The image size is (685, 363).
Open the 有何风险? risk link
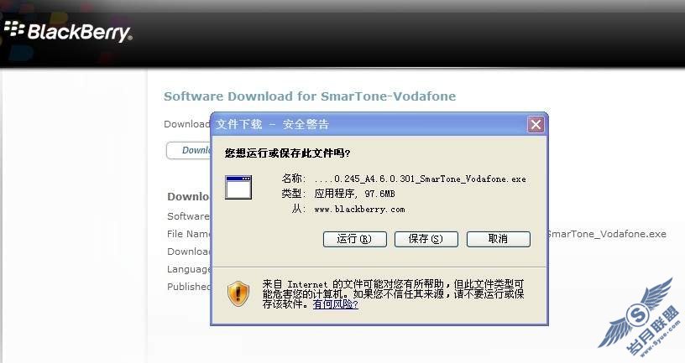[x=336, y=304]
